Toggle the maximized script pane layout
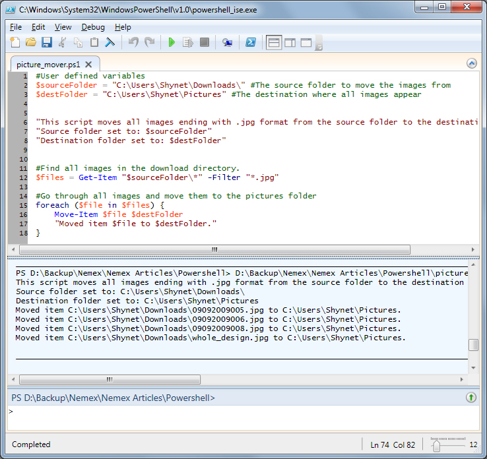 [306, 43]
